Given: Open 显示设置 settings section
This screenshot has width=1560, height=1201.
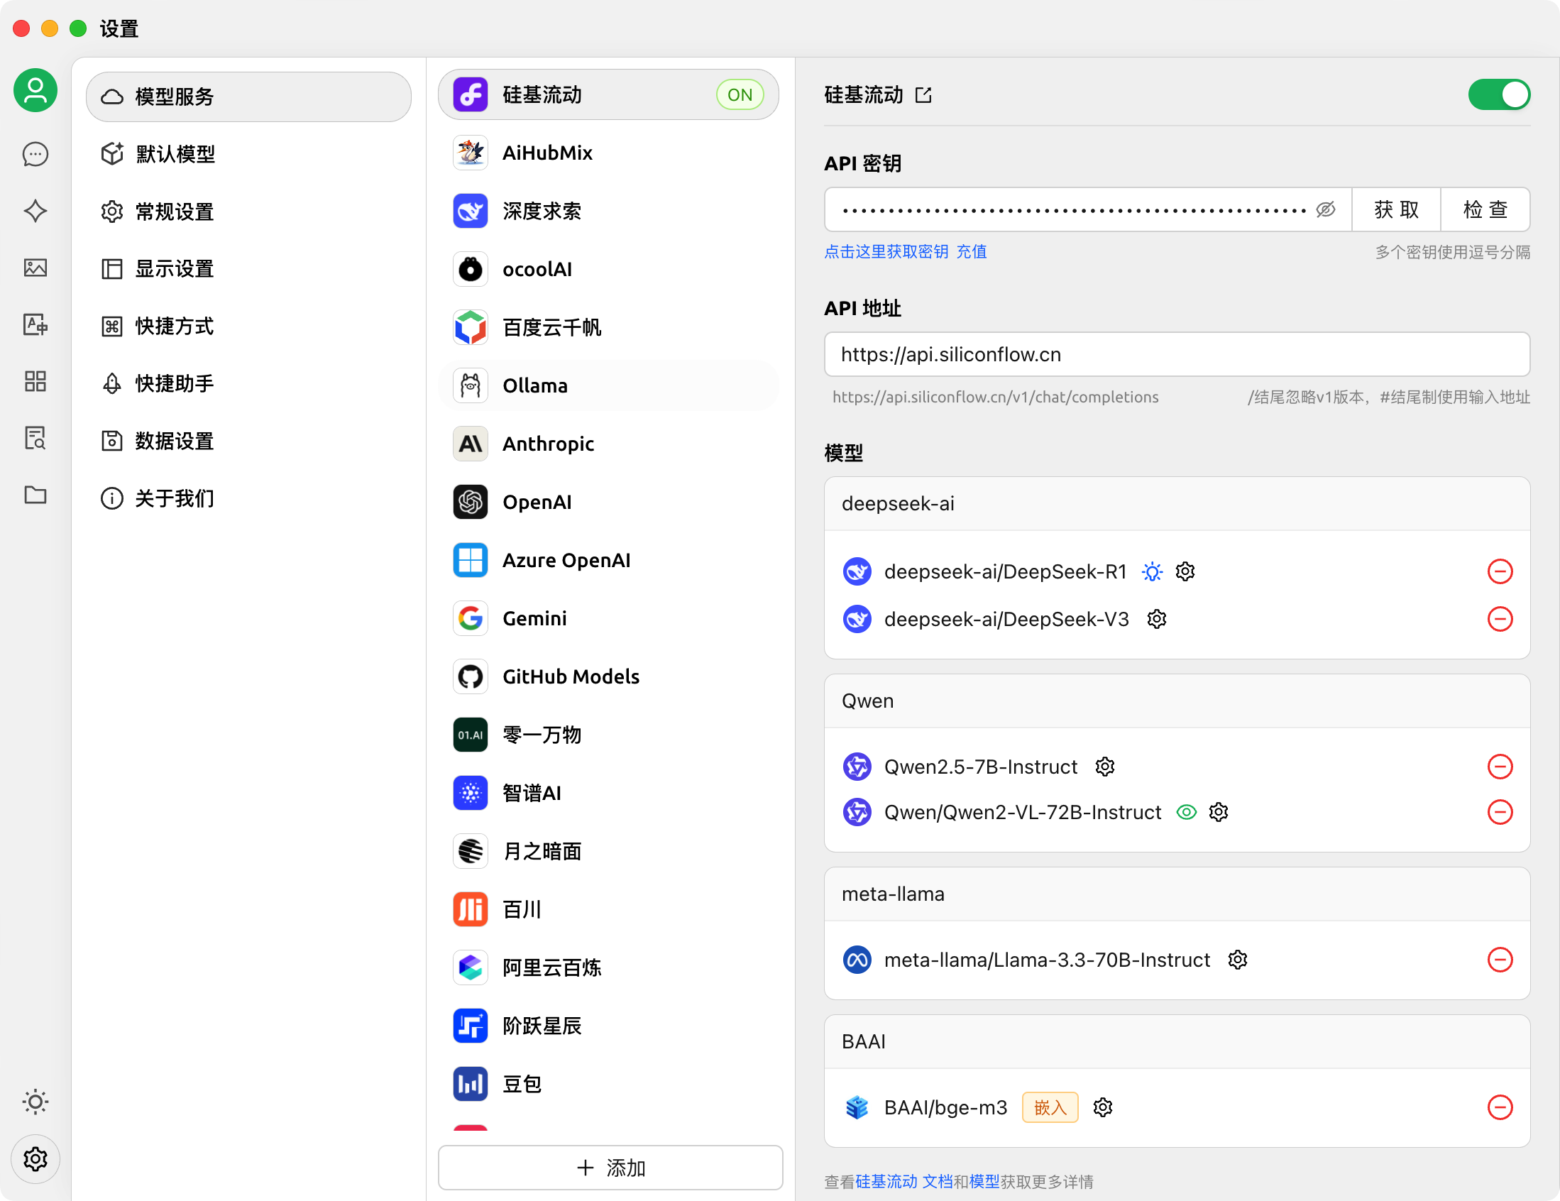Looking at the screenshot, I should [x=248, y=268].
